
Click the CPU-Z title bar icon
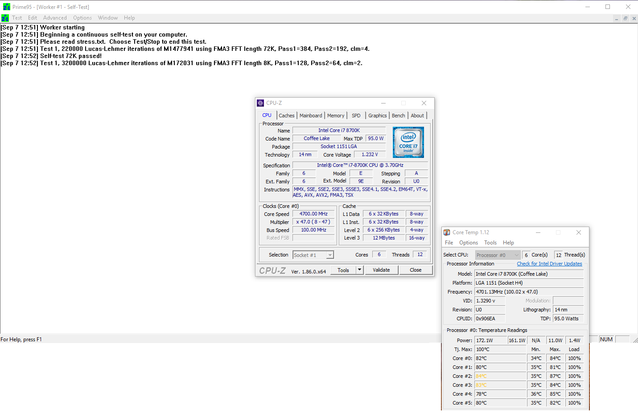pyautogui.click(x=260, y=103)
